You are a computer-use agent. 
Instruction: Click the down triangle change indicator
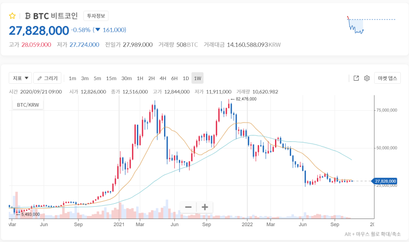click(98, 30)
